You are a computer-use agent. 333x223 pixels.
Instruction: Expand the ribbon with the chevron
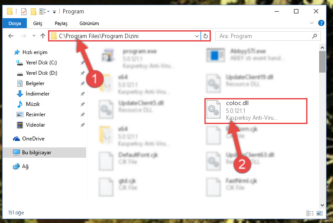coord(311,23)
